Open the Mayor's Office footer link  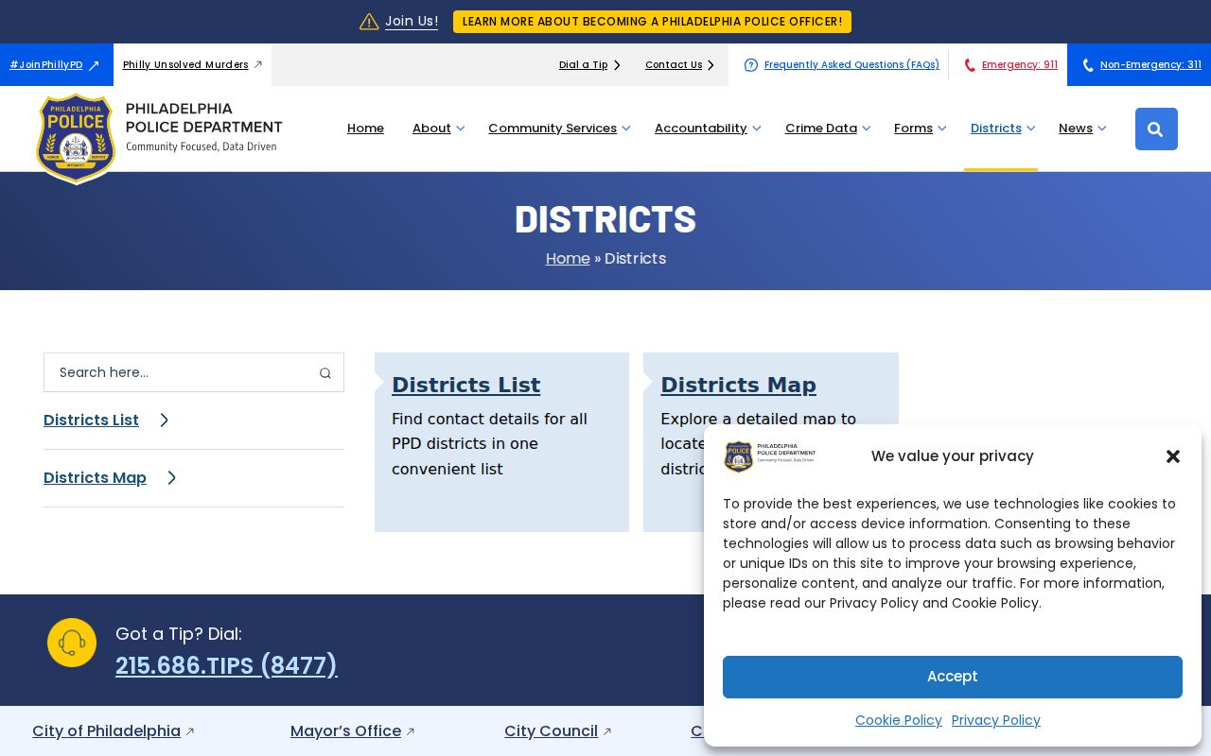coord(345,731)
